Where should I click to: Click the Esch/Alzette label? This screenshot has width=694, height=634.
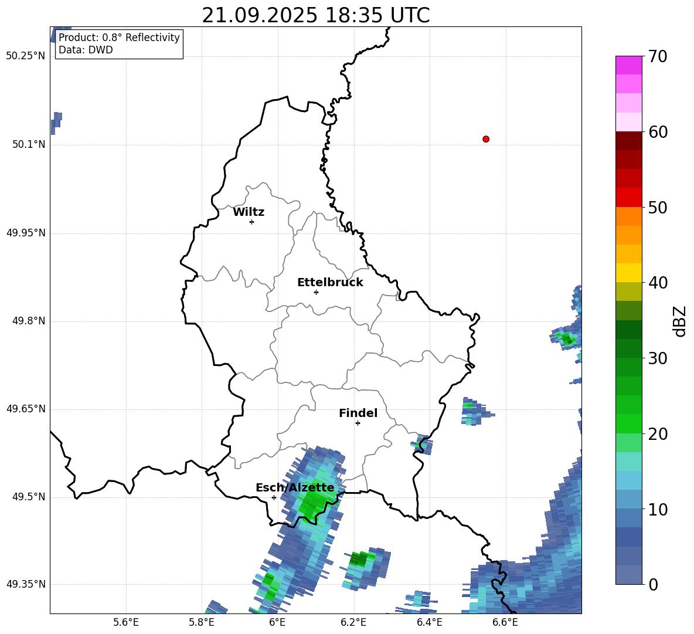(295, 488)
